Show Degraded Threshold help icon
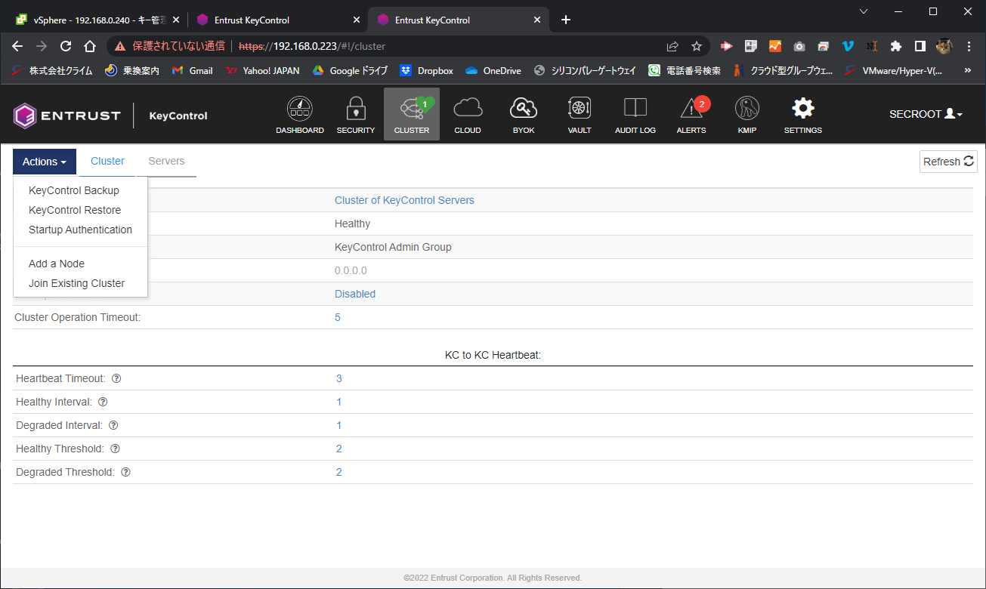The width and height of the screenshot is (986, 589). click(125, 472)
